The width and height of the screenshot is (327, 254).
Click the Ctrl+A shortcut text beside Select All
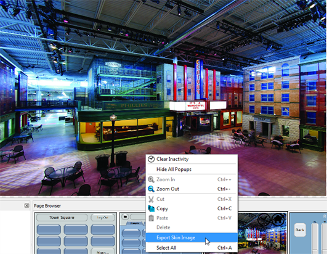(x=224, y=248)
